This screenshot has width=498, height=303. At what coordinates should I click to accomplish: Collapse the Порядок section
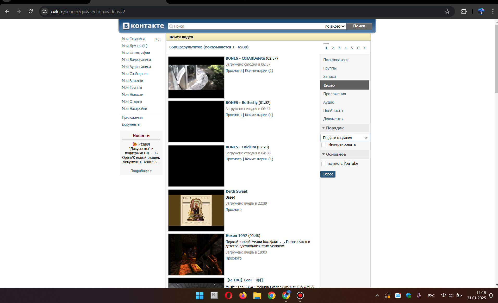click(x=345, y=128)
